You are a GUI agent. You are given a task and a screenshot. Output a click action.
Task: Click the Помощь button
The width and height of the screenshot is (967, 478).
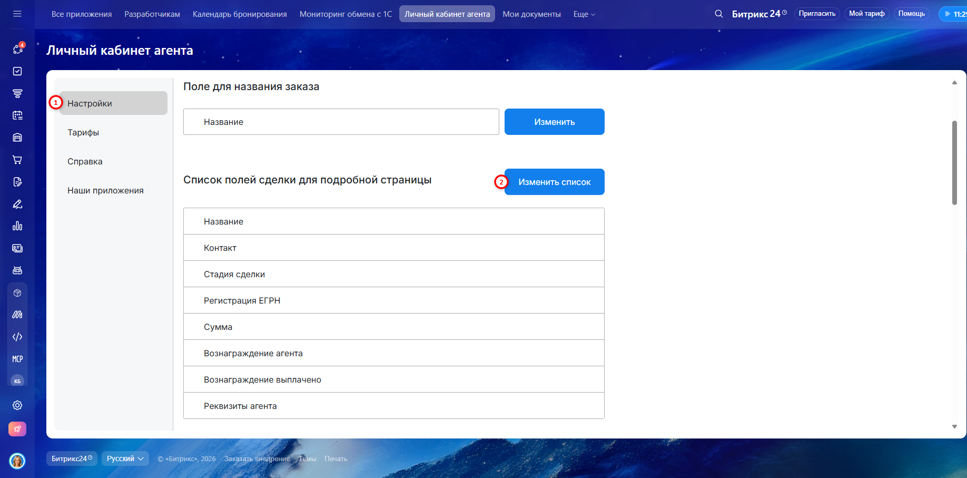pos(912,14)
